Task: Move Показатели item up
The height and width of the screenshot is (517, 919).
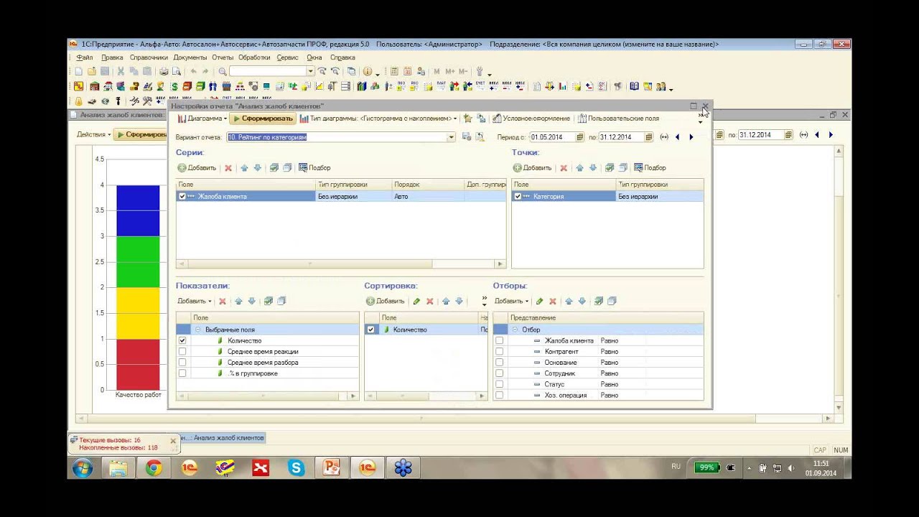Action: (238, 302)
